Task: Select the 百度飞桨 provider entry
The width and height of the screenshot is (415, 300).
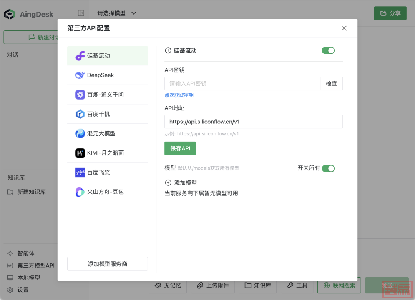Action: pyautogui.click(x=108, y=173)
